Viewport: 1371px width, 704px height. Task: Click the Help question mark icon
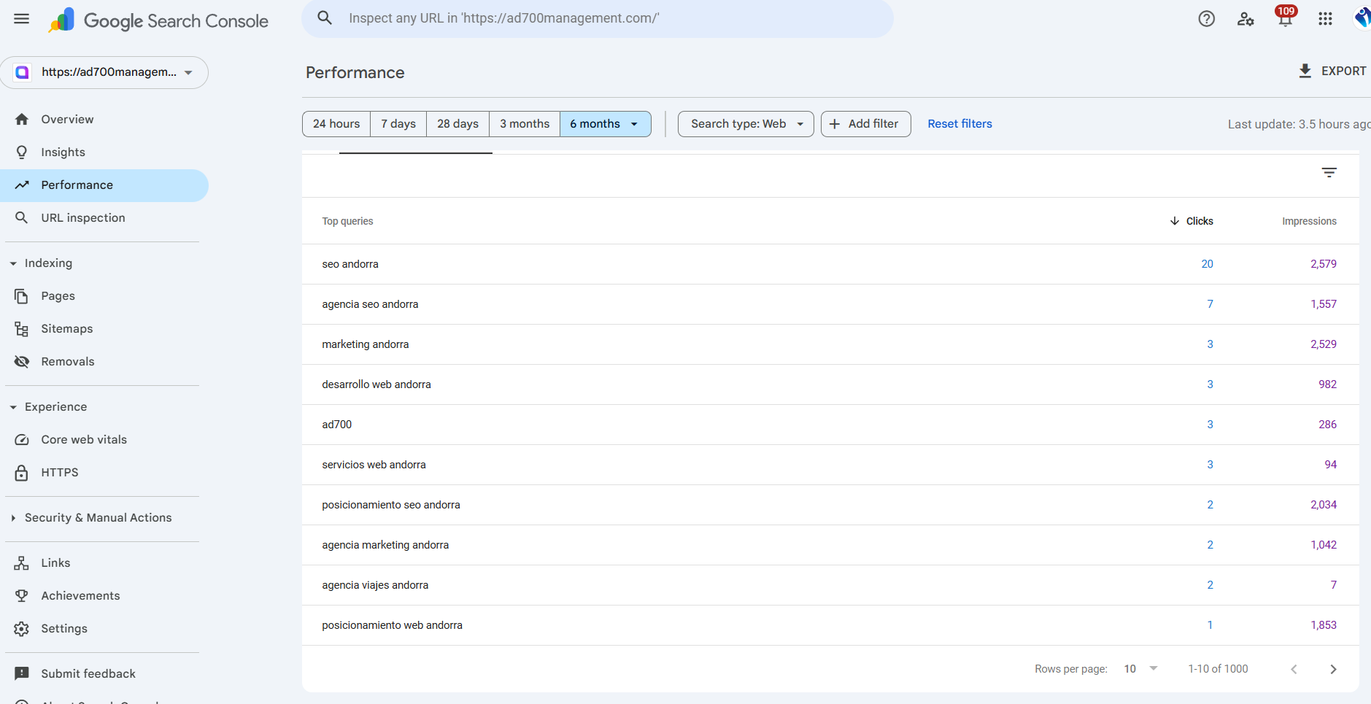(1206, 19)
